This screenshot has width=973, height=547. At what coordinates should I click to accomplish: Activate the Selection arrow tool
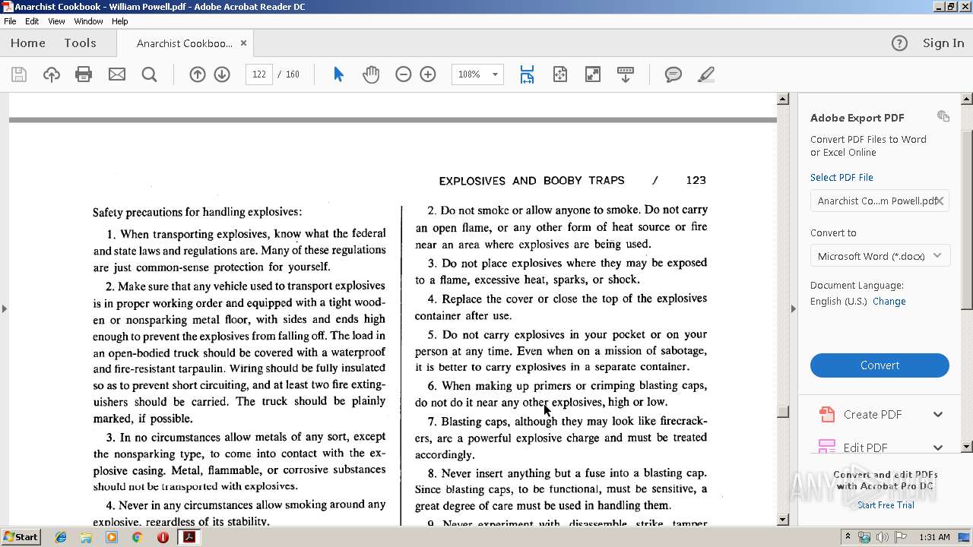tap(339, 74)
